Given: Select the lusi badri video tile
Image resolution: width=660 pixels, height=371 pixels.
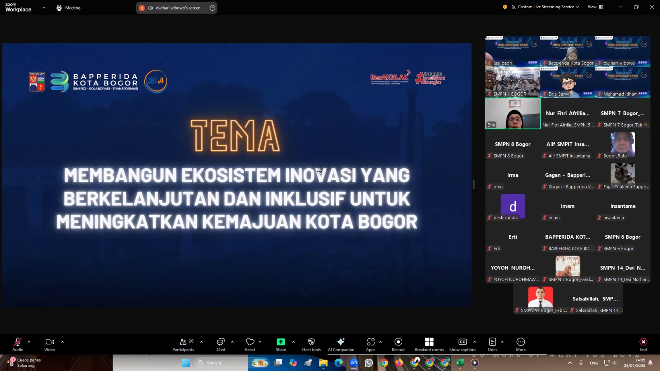Looking at the screenshot, I should (x=513, y=52).
